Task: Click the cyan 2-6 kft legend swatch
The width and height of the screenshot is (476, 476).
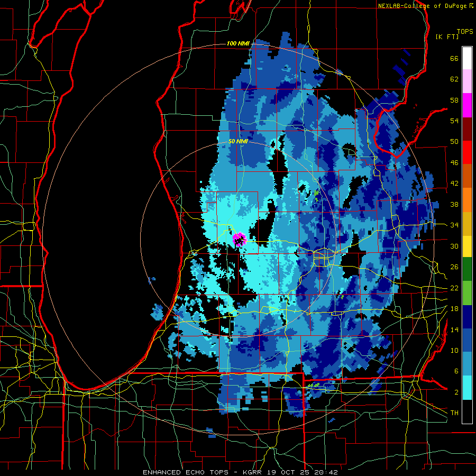Action: (x=467, y=387)
